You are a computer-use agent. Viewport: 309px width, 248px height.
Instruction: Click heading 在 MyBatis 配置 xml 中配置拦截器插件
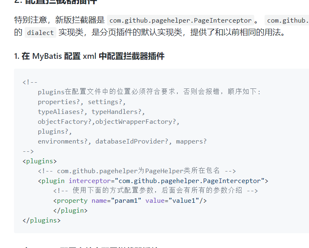(x=89, y=56)
